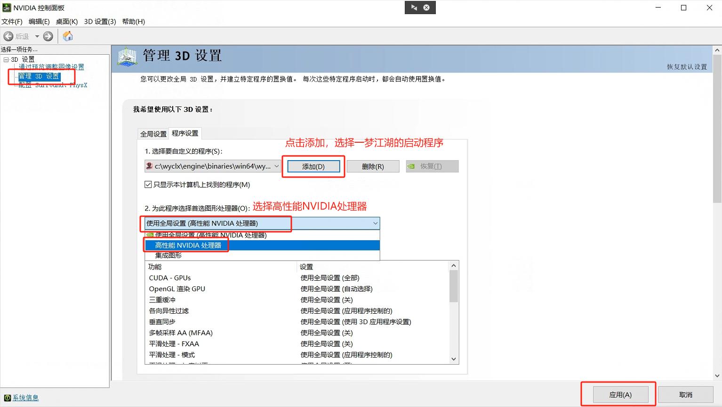Open the 编辑(E) menu

click(39, 22)
